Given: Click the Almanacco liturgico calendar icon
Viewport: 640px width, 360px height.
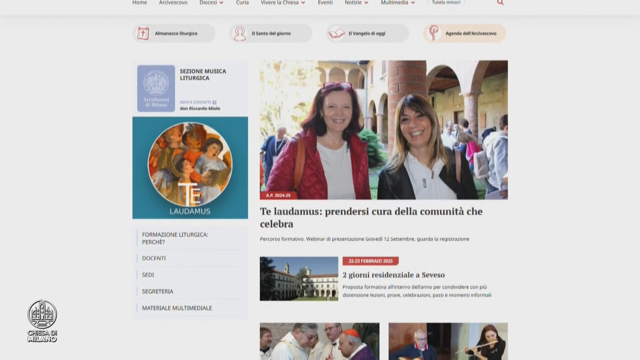Looking at the screenshot, I should pyautogui.click(x=143, y=33).
